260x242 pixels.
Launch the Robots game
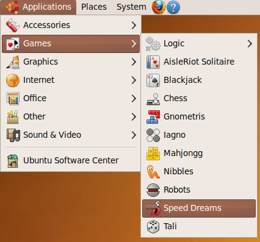pos(199,190)
